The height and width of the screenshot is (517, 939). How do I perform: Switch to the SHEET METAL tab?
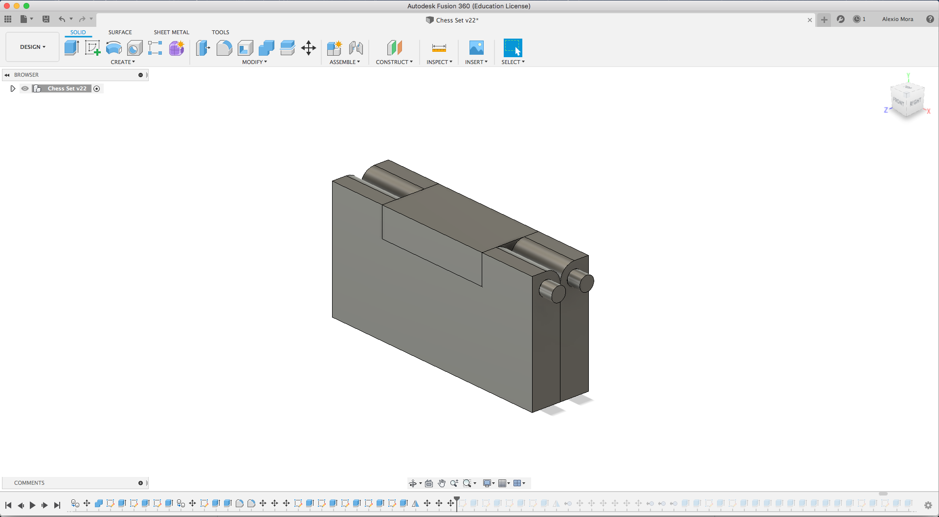172,32
